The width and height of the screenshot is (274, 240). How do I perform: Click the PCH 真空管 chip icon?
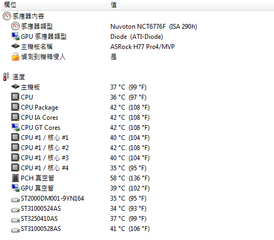click(x=15, y=178)
